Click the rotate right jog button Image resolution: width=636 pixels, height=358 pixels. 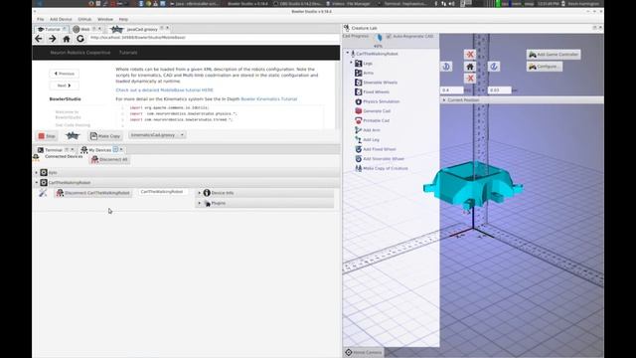click(x=494, y=67)
